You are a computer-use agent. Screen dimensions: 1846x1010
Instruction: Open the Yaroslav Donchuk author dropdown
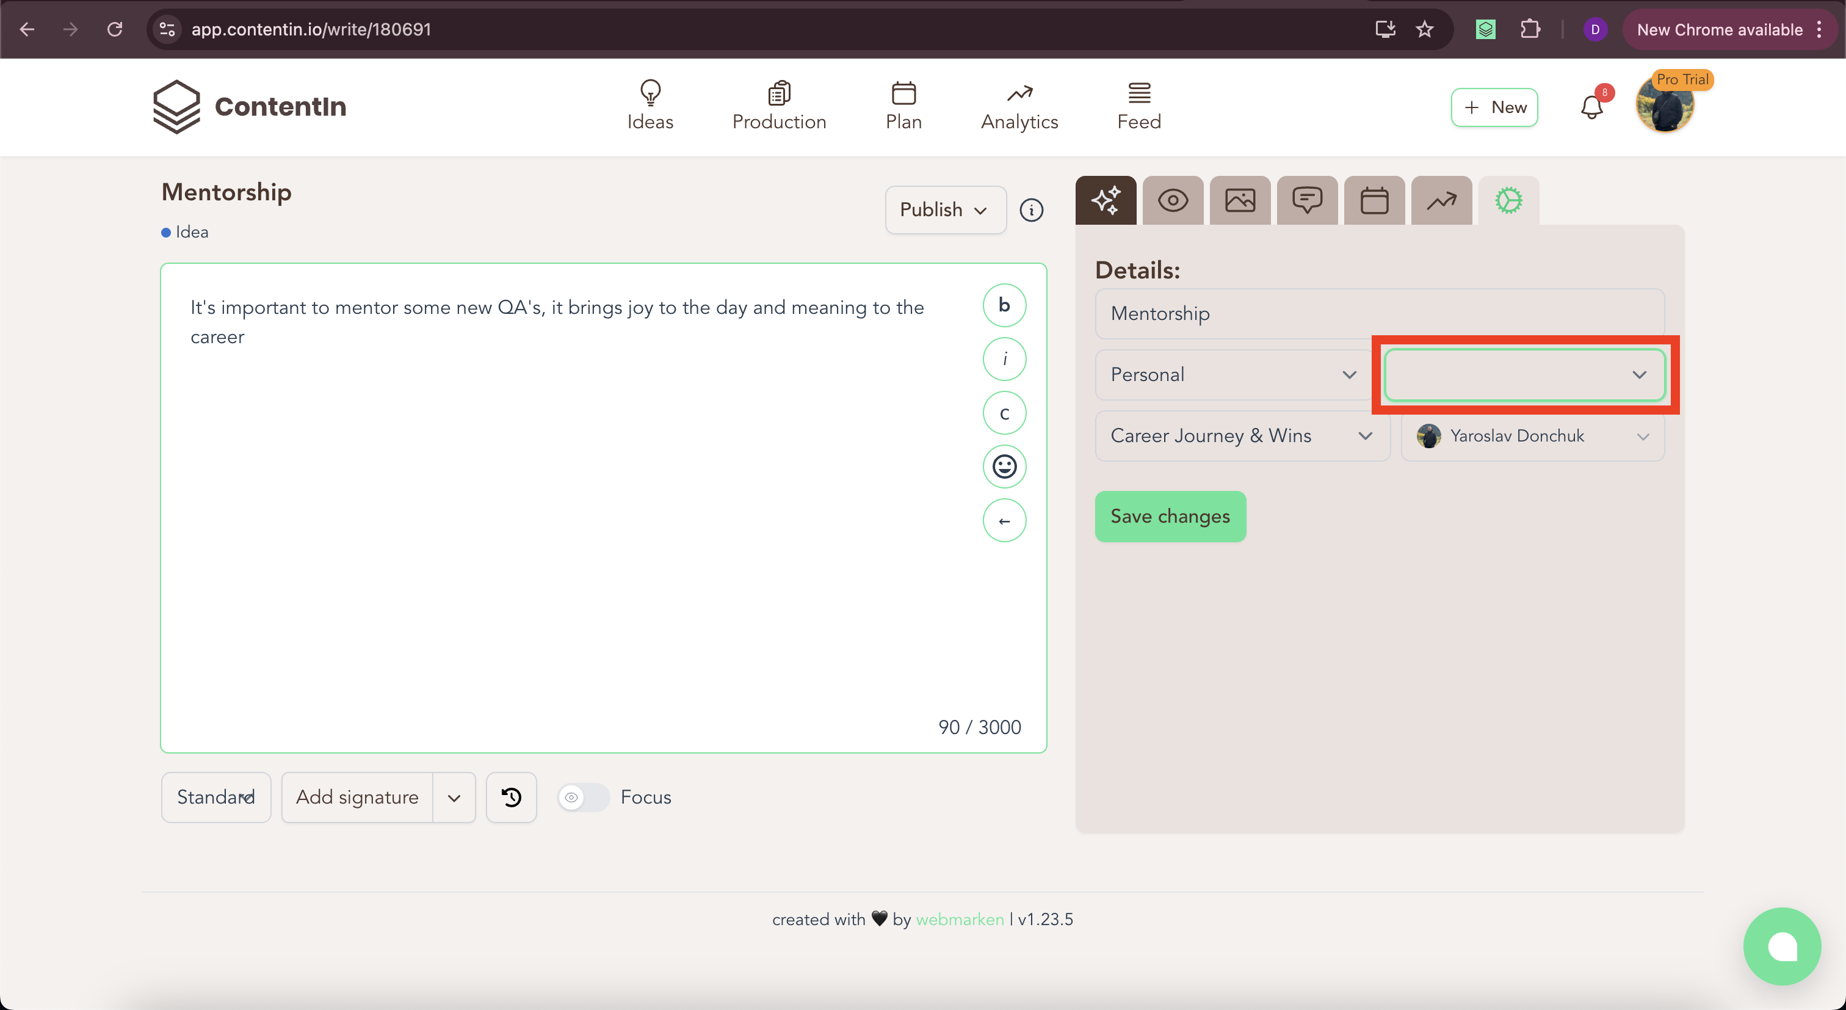[x=1532, y=436]
